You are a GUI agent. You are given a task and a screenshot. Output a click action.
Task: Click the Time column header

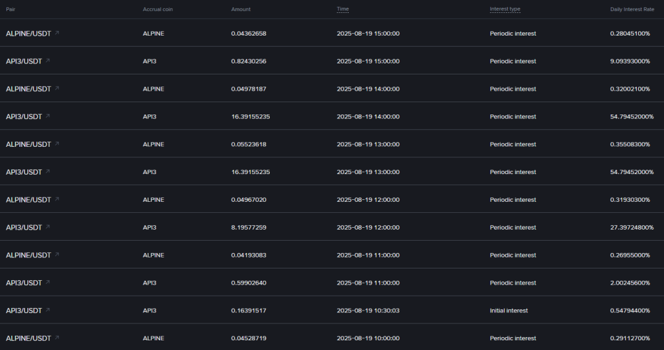coord(342,9)
